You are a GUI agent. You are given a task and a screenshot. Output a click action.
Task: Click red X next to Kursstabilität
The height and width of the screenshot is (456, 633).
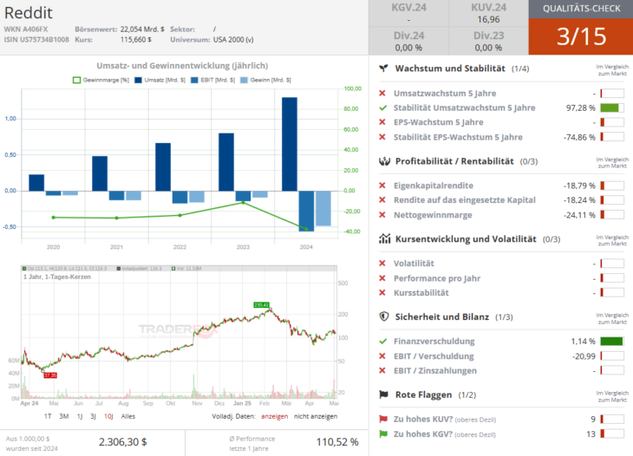click(x=382, y=293)
